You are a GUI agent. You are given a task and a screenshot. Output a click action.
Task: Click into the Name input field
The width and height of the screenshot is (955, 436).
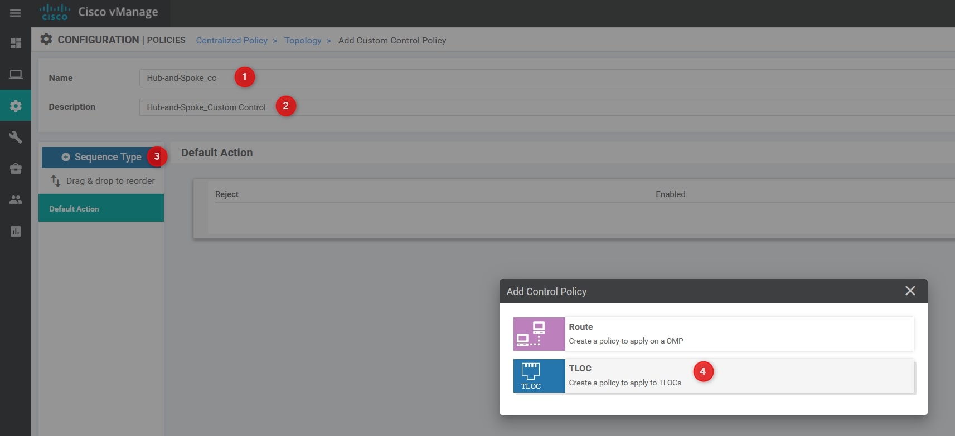[x=502, y=78]
